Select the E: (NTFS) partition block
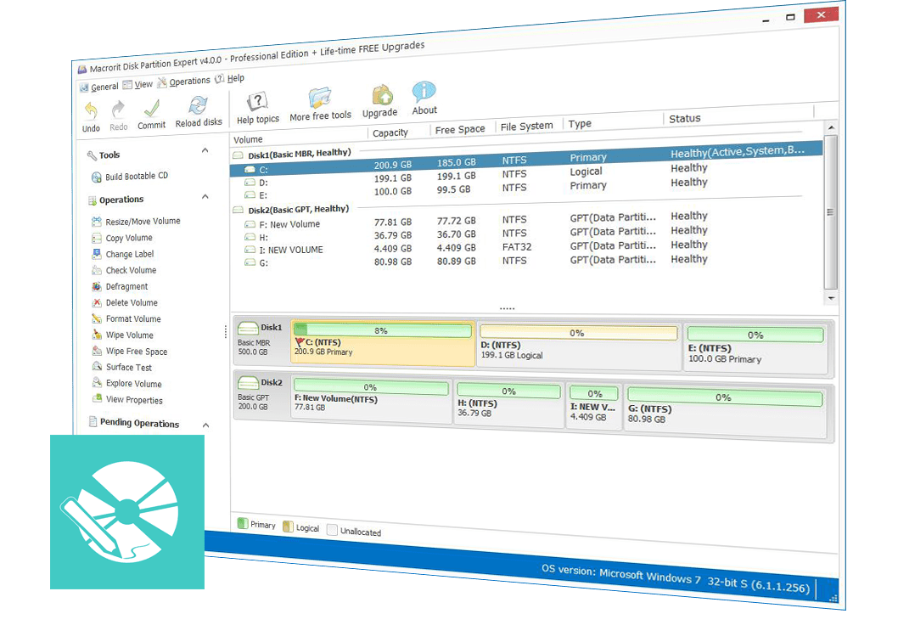The width and height of the screenshot is (898, 642). pyautogui.click(x=755, y=348)
